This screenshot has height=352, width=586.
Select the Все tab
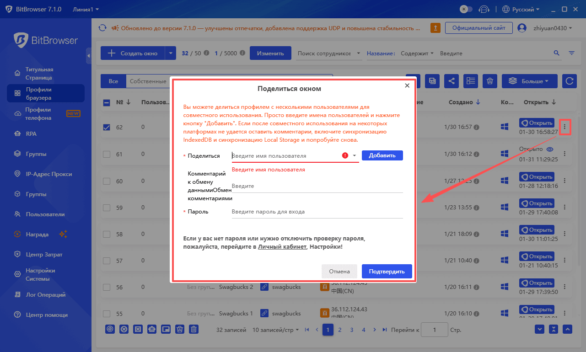[x=113, y=81]
